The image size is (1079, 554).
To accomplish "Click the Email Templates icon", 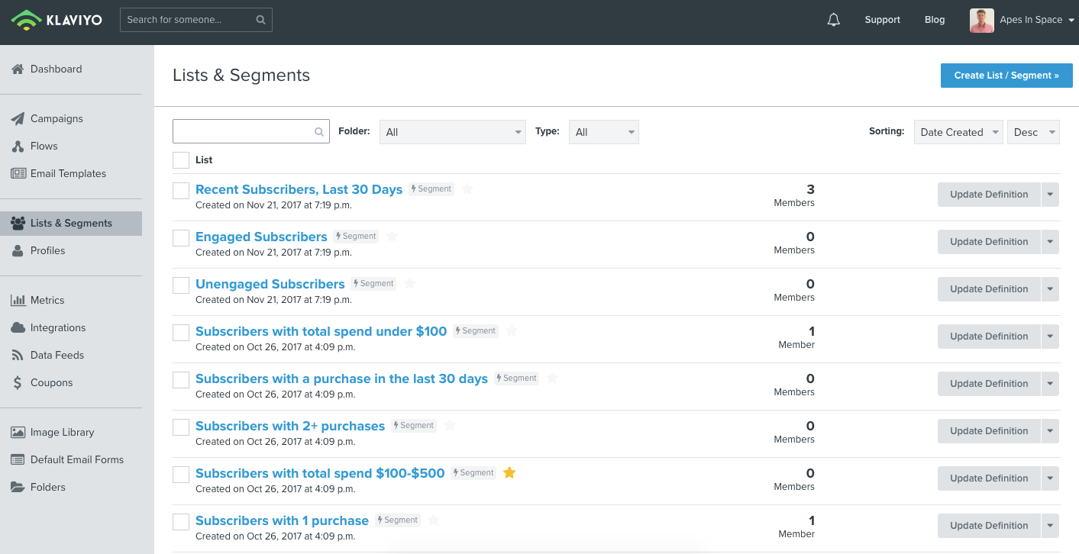I will coord(18,173).
